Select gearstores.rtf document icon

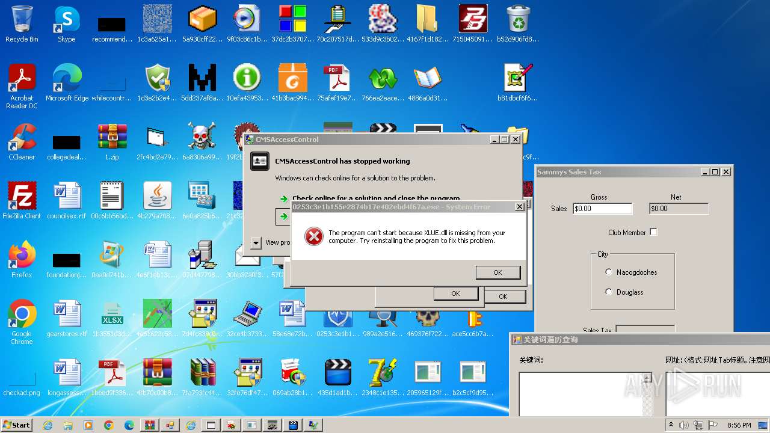coord(67,319)
